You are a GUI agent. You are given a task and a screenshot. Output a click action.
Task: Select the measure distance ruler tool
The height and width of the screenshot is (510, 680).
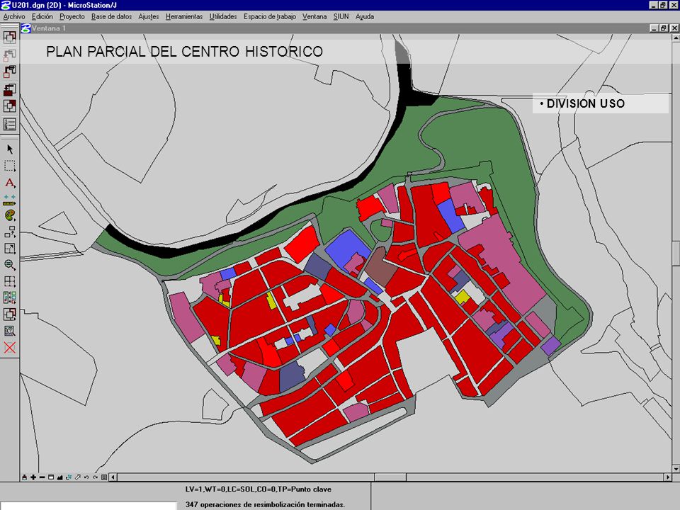coord(9,200)
